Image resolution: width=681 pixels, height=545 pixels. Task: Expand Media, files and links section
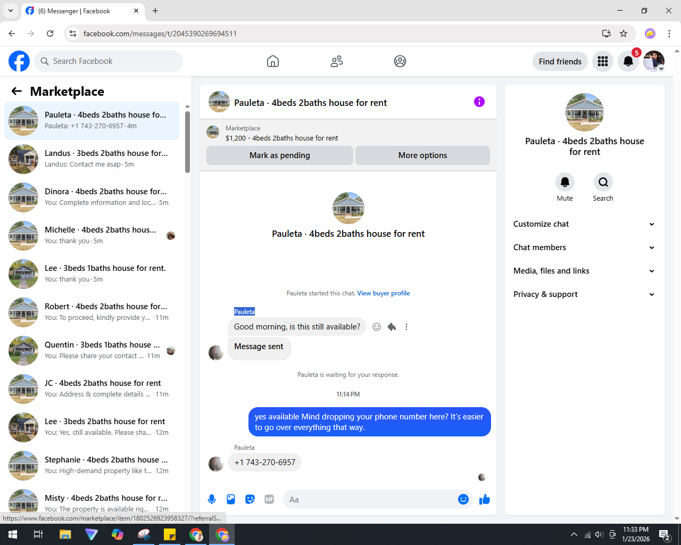(585, 271)
